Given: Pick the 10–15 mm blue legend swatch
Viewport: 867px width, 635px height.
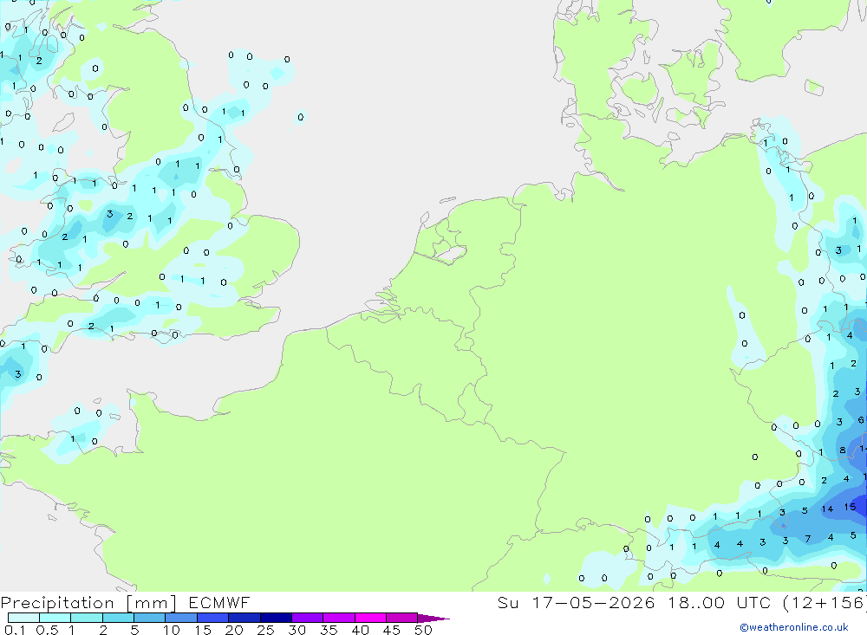Looking at the screenshot, I should (x=181, y=618).
